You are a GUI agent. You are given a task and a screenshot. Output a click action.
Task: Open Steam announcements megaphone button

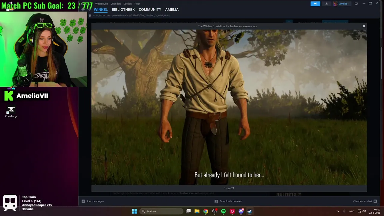315,4
